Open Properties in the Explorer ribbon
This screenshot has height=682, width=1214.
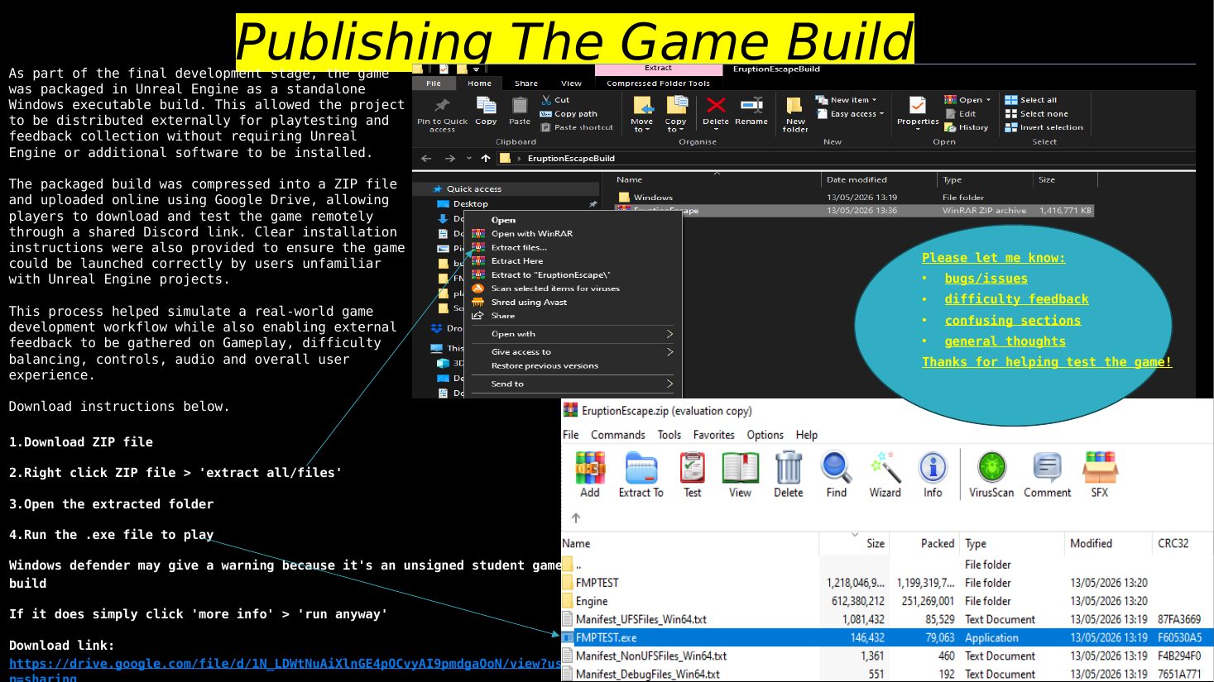pos(918,112)
